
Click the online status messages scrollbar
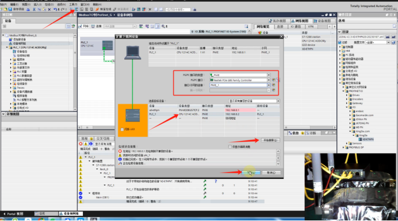[278, 158]
